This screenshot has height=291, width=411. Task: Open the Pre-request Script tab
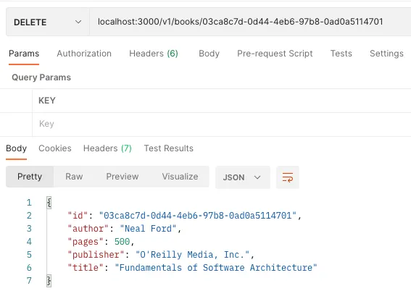tap(275, 54)
